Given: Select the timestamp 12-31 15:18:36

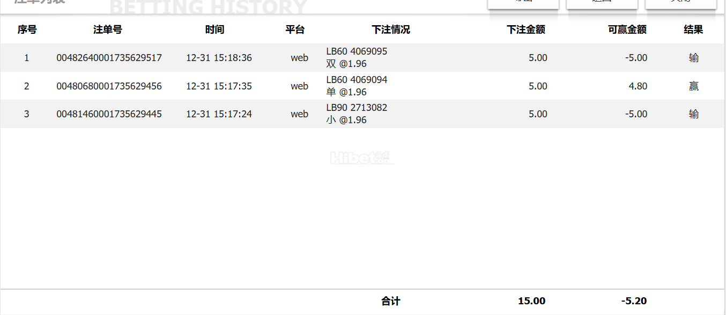Looking at the screenshot, I should (x=219, y=58).
